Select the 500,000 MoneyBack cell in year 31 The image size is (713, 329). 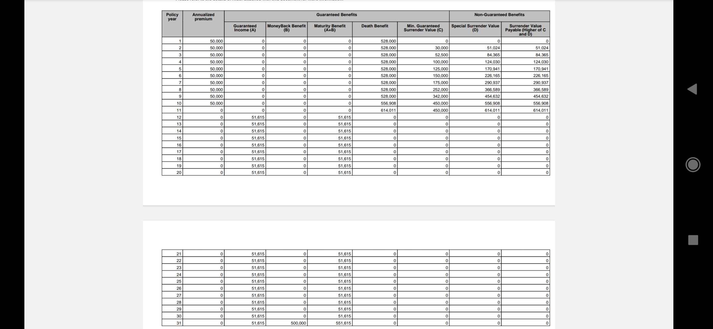[x=298, y=323]
